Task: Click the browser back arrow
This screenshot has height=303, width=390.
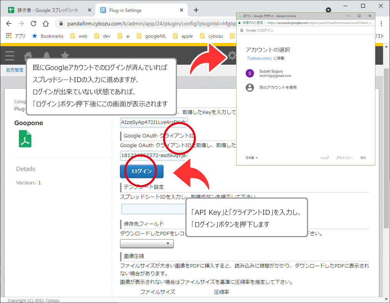Action: point(10,23)
